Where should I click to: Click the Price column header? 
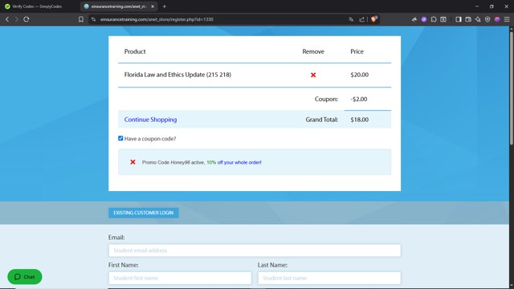tap(357, 51)
